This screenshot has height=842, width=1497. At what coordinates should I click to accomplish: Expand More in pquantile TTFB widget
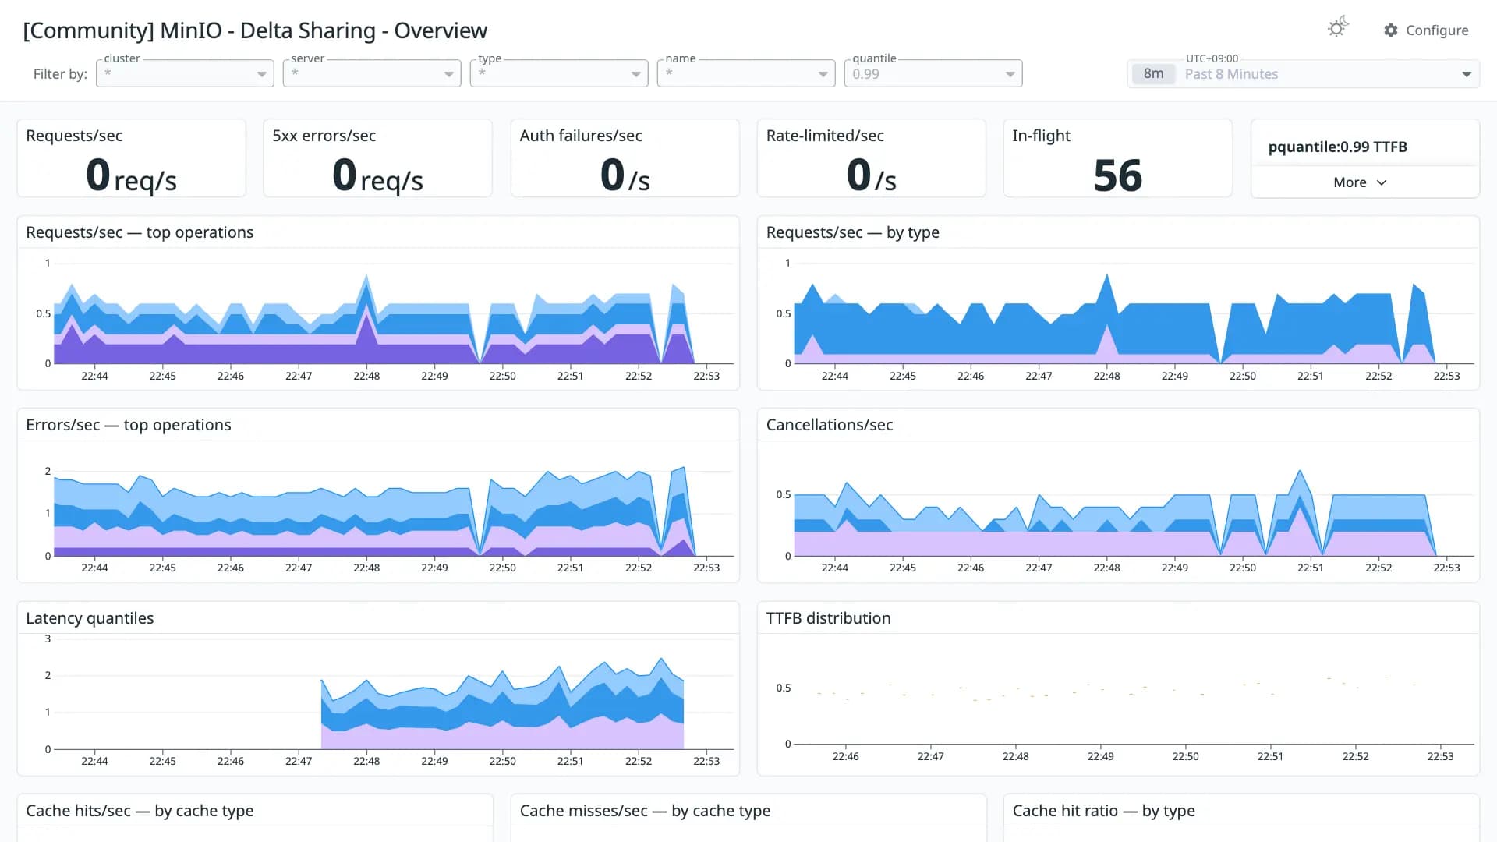(x=1360, y=182)
